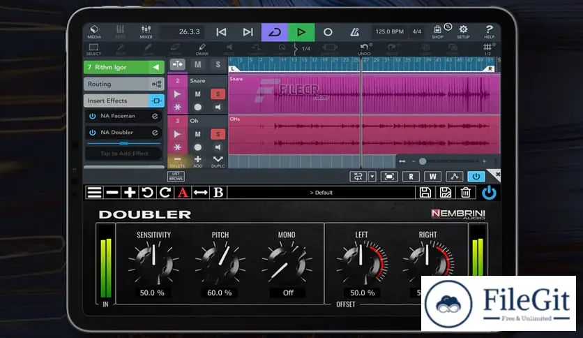This screenshot has width=583, height=338.
Task: Toggle fullscreen plugin view
Action: click(x=389, y=177)
